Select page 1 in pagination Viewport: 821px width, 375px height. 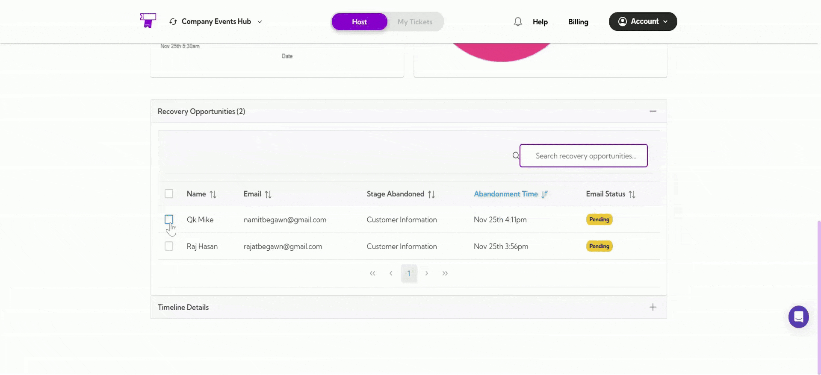(409, 273)
